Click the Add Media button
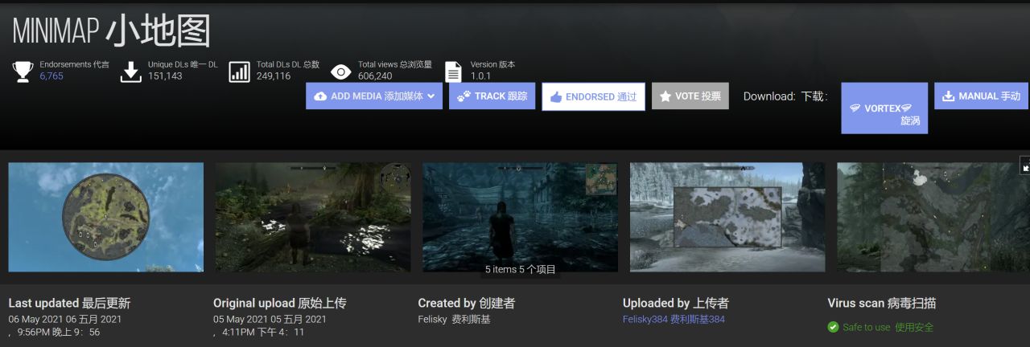1030x347 pixels. click(x=374, y=96)
